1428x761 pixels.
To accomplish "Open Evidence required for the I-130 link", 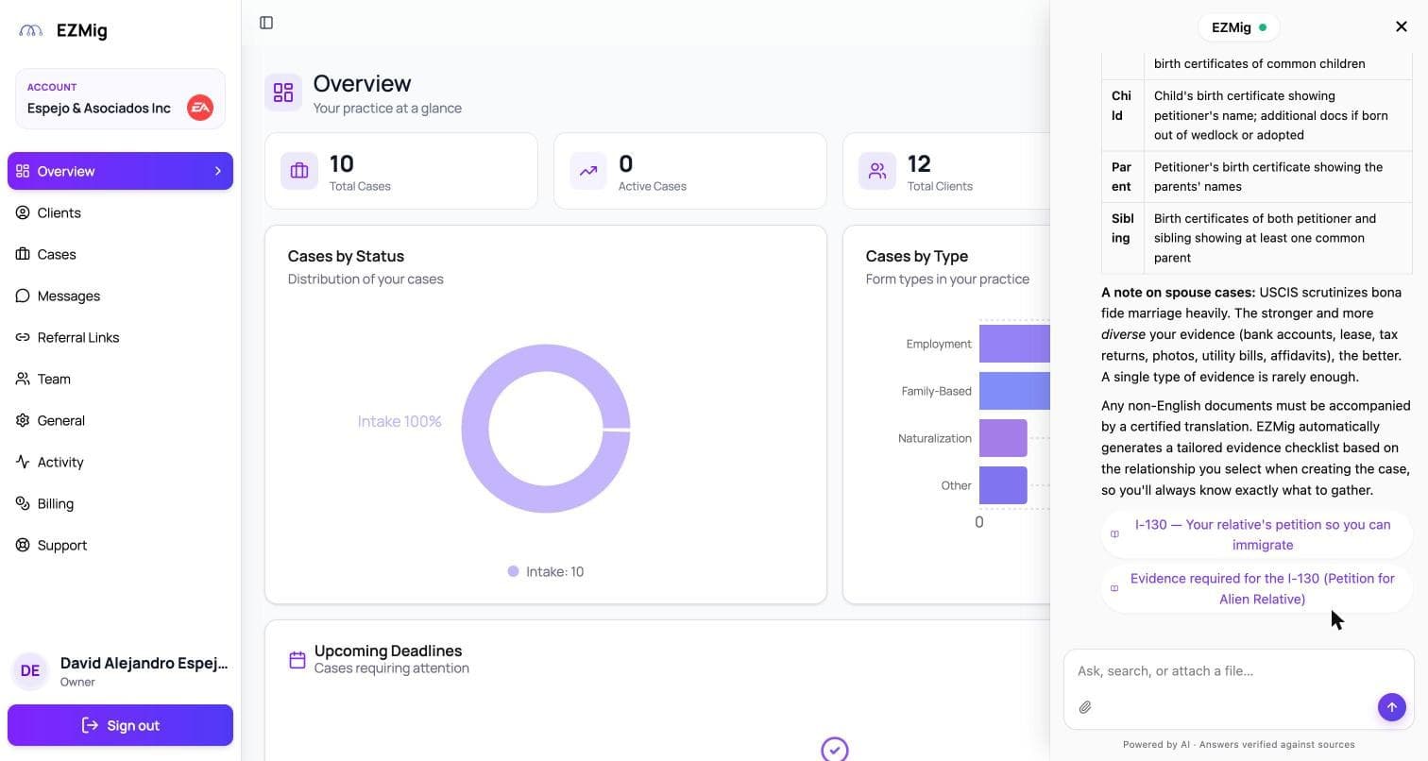I will point(1257,588).
